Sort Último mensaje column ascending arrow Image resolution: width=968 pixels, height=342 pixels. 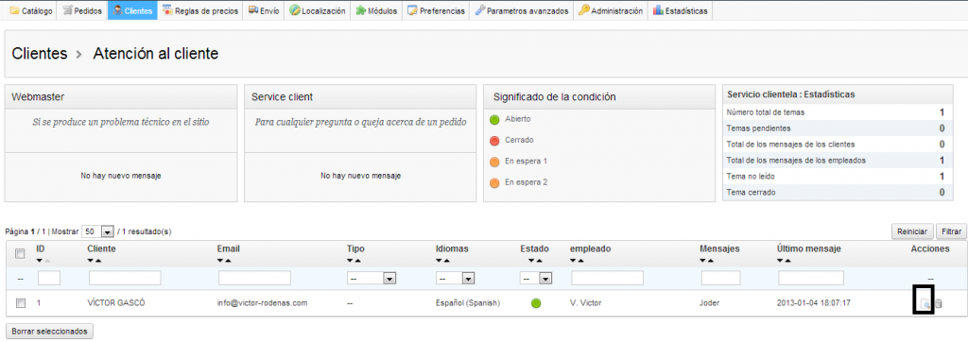(x=787, y=261)
